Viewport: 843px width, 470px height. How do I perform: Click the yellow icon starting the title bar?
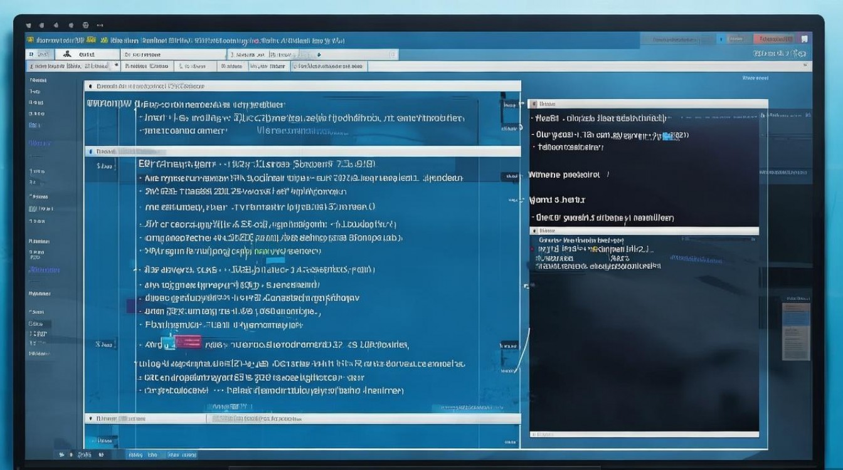click(29, 40)
